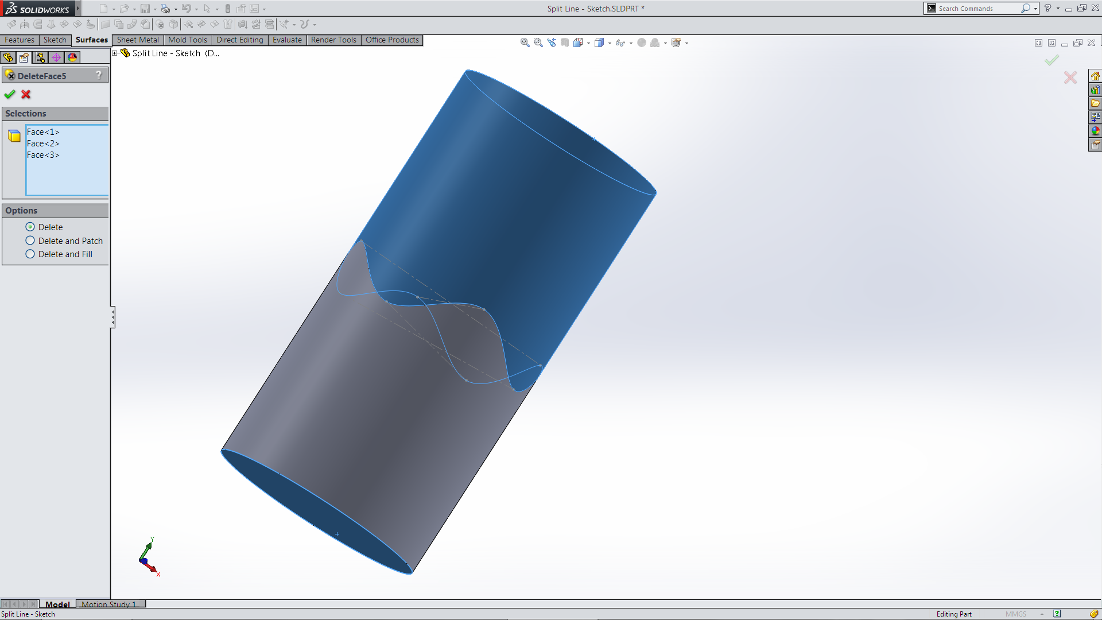
Task: Open the View Orientation dropdown arrow
Action: click(588, 43)
